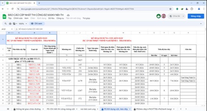Open the browser profile avatar icon
The image size is (207, 111).
pos(199,9)
